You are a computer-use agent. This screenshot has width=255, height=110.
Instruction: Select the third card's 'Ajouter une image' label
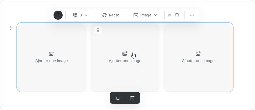(x=198, y=61)
